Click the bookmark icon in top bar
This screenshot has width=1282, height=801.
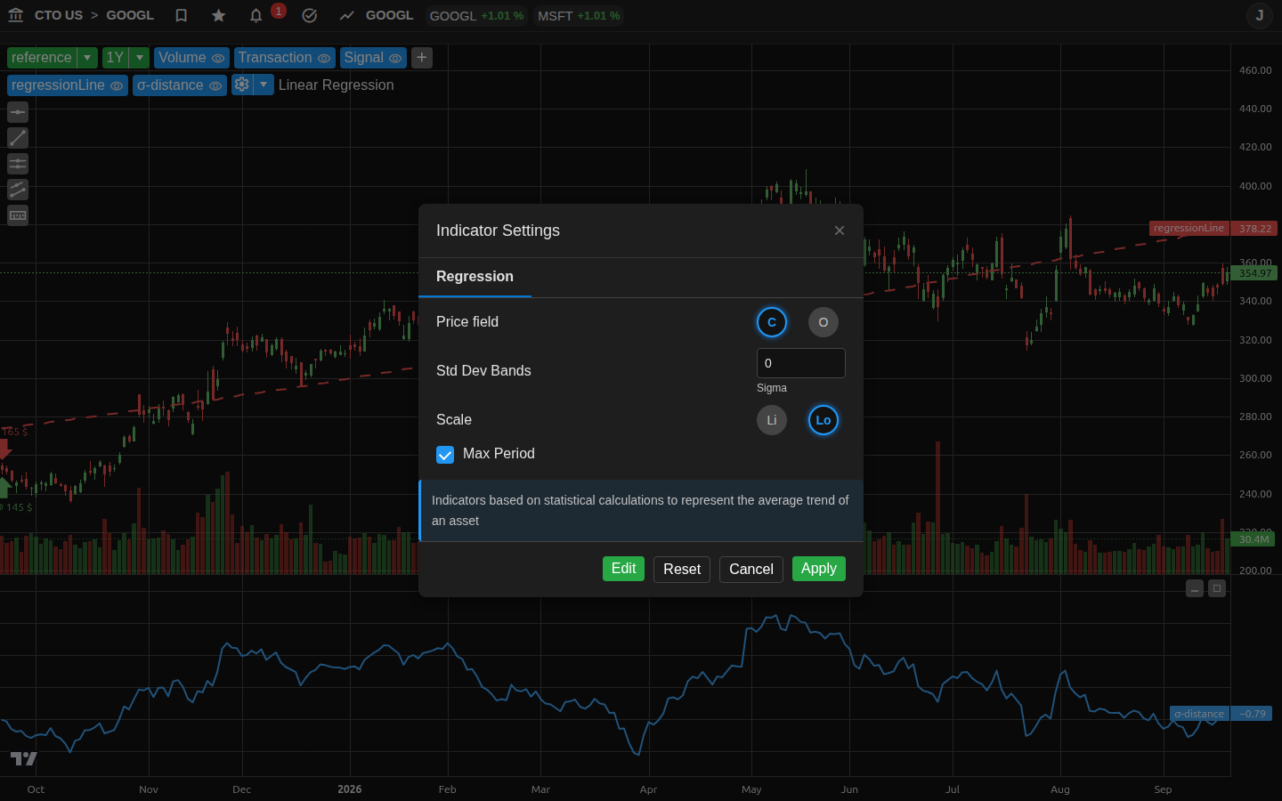point(182,15)
